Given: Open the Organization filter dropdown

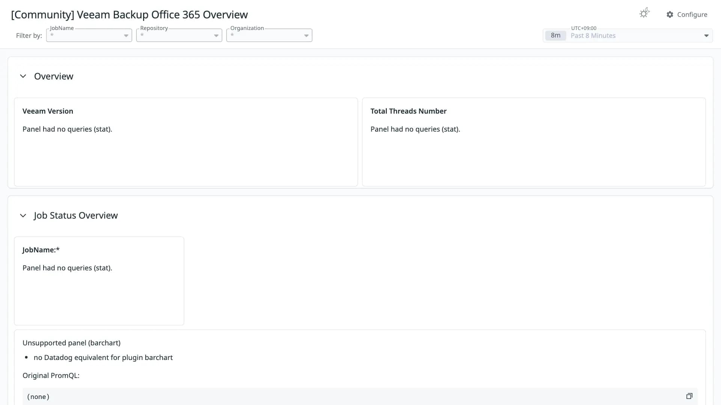Looking at the screenshot, I should (x=269, y=35).
